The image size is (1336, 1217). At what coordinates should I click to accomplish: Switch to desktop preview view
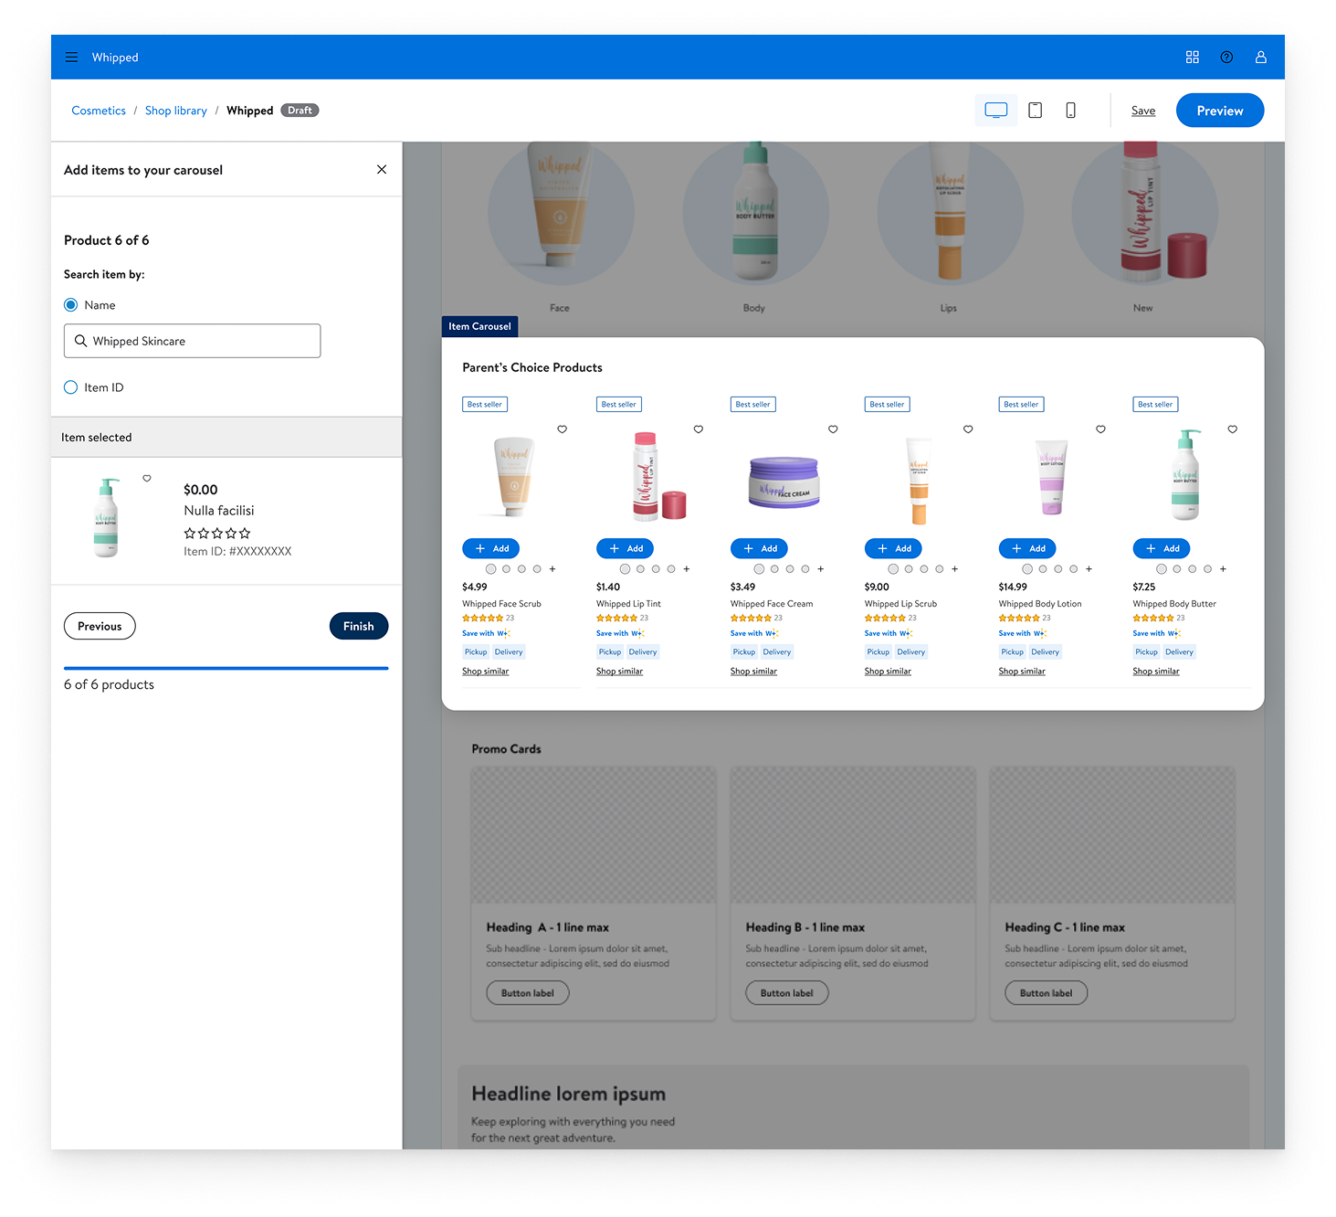995,111
